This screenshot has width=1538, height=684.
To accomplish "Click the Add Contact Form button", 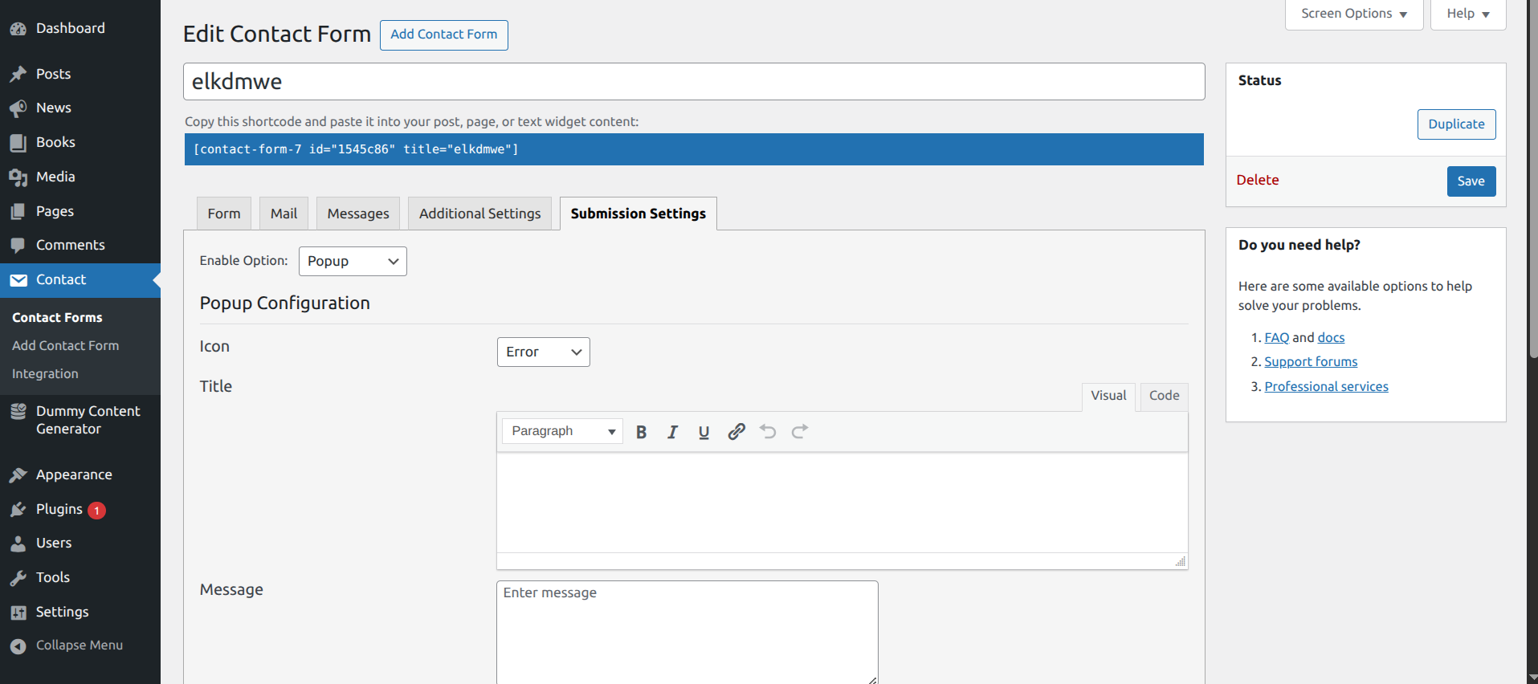I will [x=444, y=35].
